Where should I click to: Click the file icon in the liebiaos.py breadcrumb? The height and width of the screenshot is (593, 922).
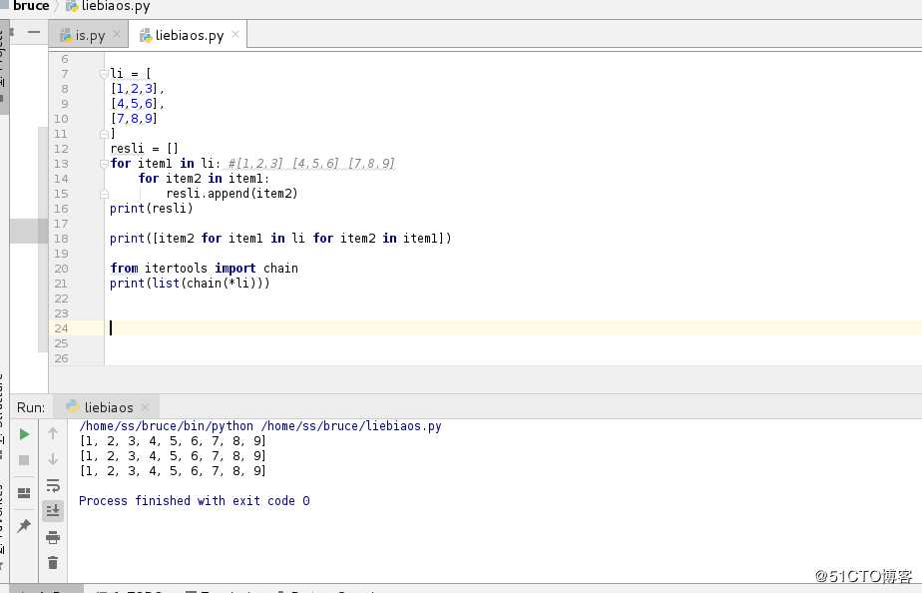[72, 6]
